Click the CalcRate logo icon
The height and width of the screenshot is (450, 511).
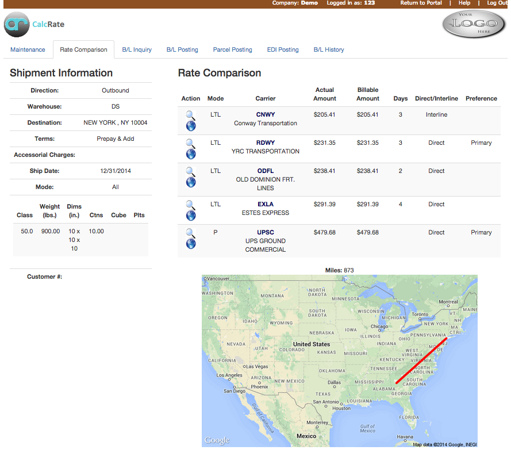(x=17, y=25)
